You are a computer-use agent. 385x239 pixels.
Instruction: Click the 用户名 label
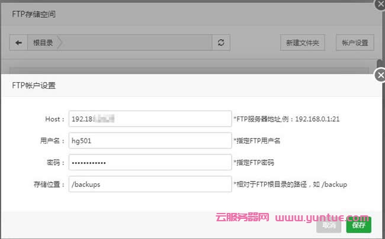click(x=51, y=140)
